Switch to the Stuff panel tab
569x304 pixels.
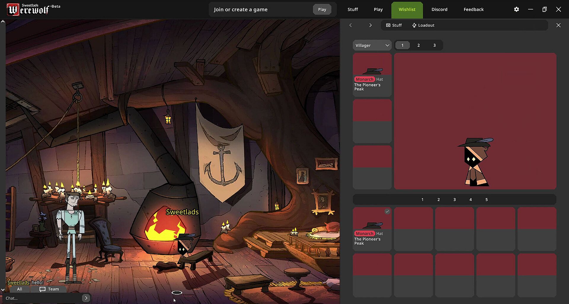394,25
